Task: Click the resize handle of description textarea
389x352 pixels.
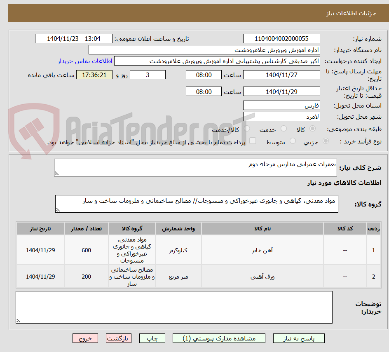Action: [56, 174]
